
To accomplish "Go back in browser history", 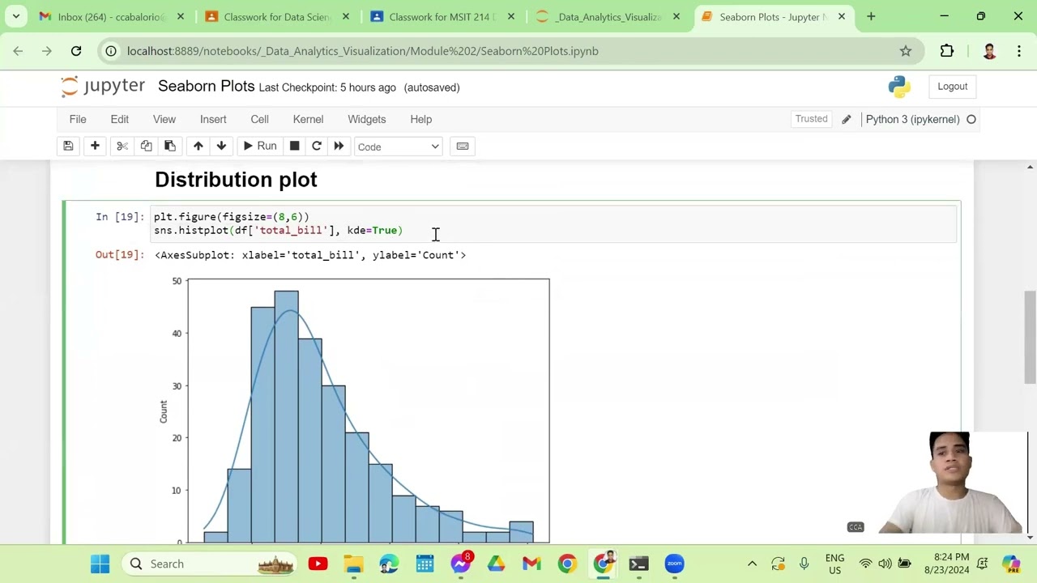I will coord(18,51).
